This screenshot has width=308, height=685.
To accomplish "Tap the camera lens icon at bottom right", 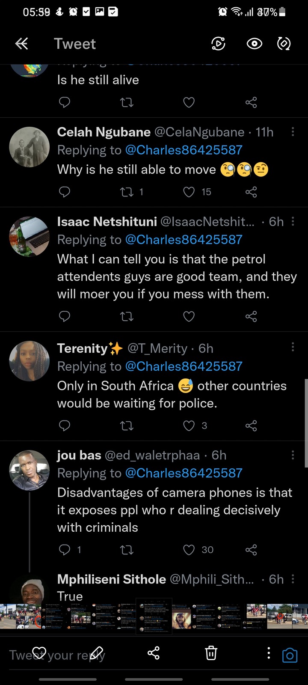I will [x=290, y=655].
